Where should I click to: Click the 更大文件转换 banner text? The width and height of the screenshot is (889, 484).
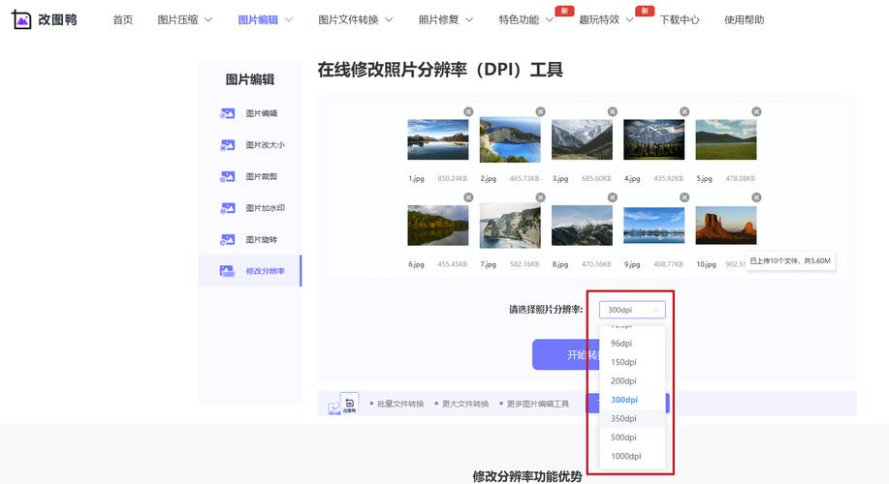point(465,404)
